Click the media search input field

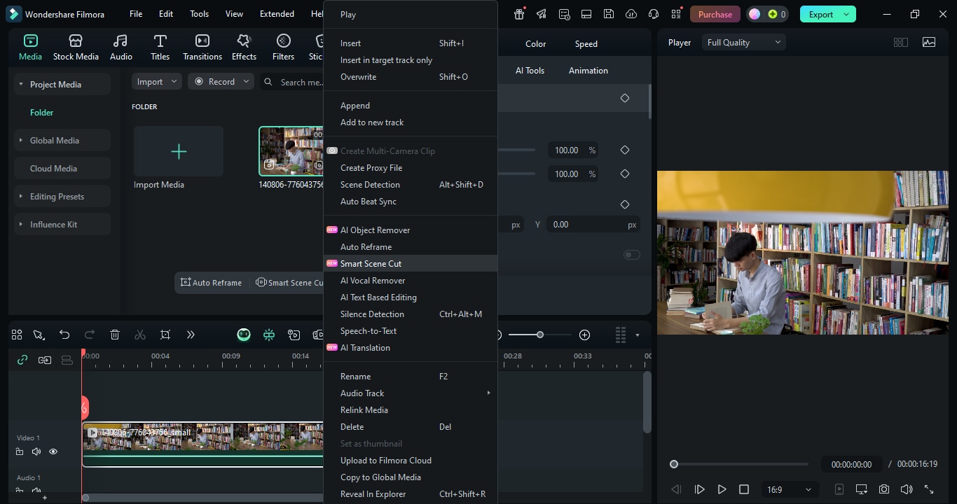[x=301, y=82]
